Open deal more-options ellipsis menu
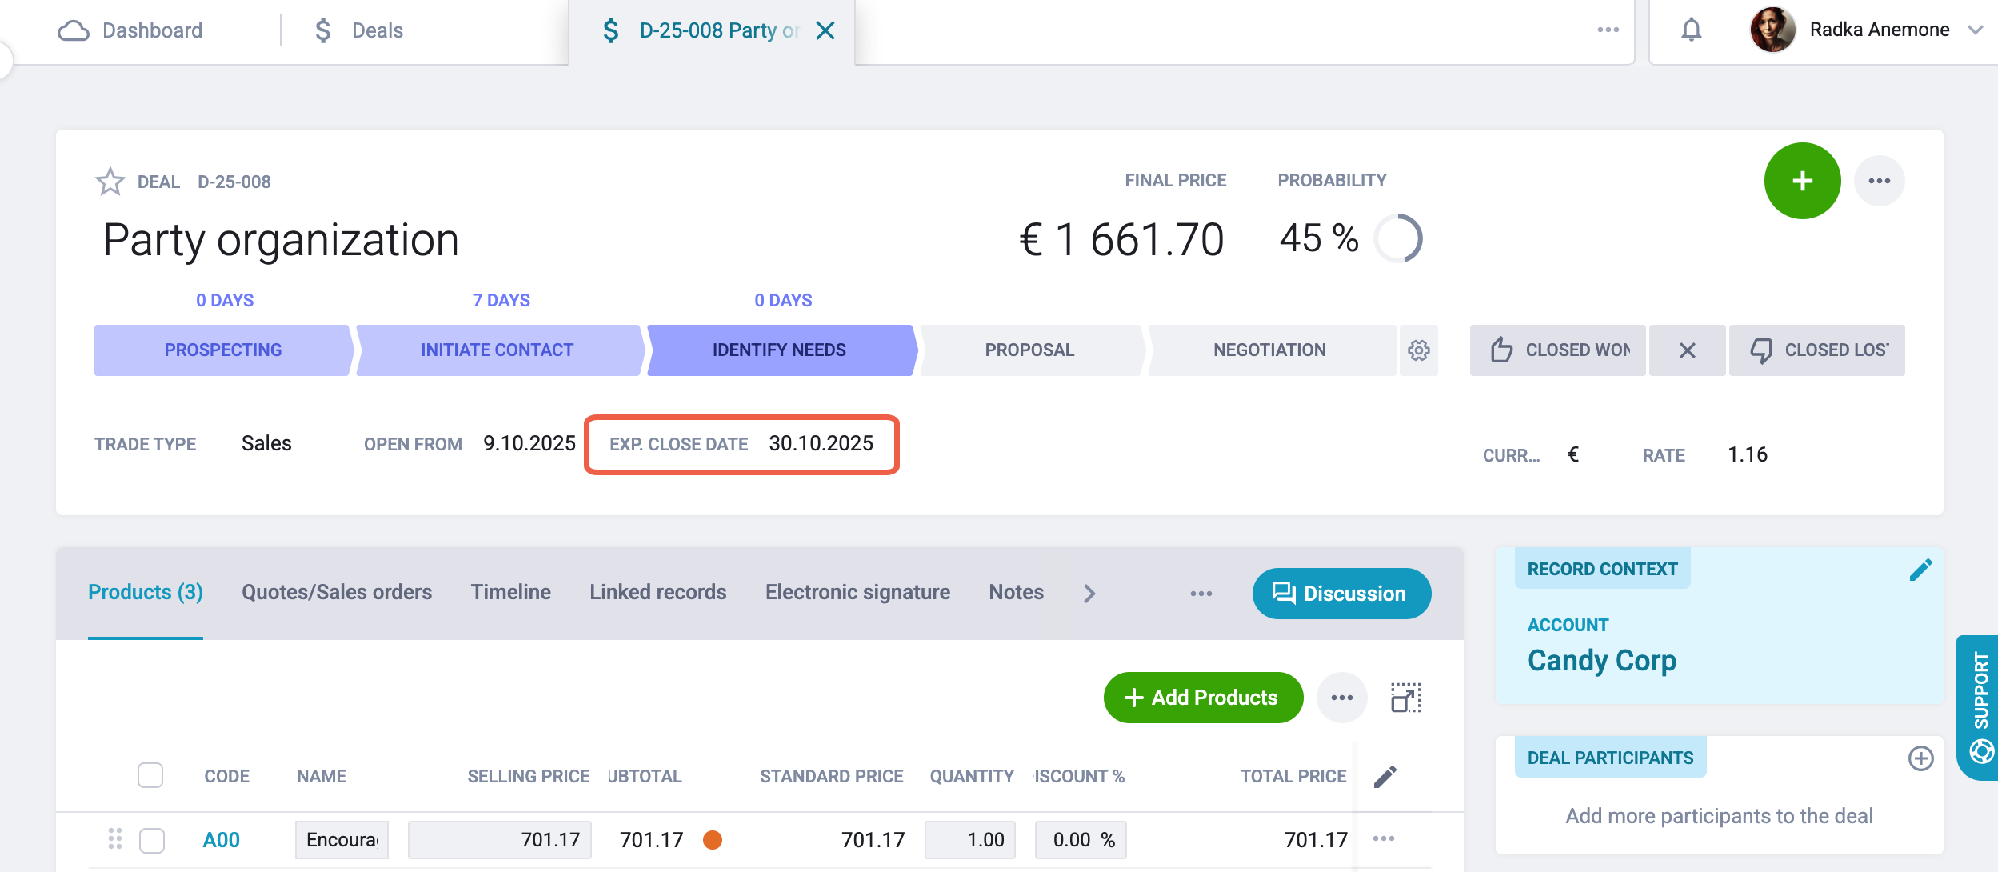Screen dimensions: 1998x872 tap(1879, 181)
